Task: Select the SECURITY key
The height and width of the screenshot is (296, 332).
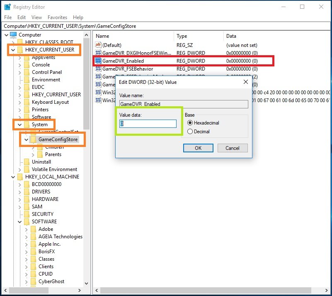Action: (x=43, y=214)
